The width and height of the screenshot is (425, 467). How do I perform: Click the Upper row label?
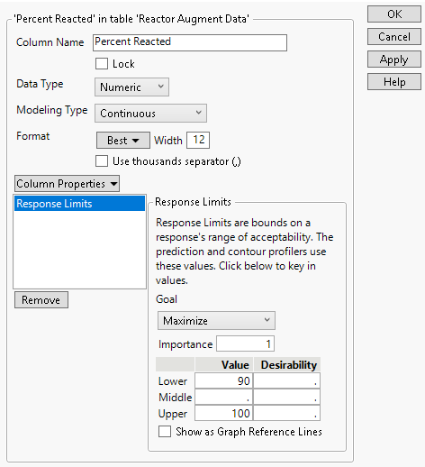coord(173,414)
